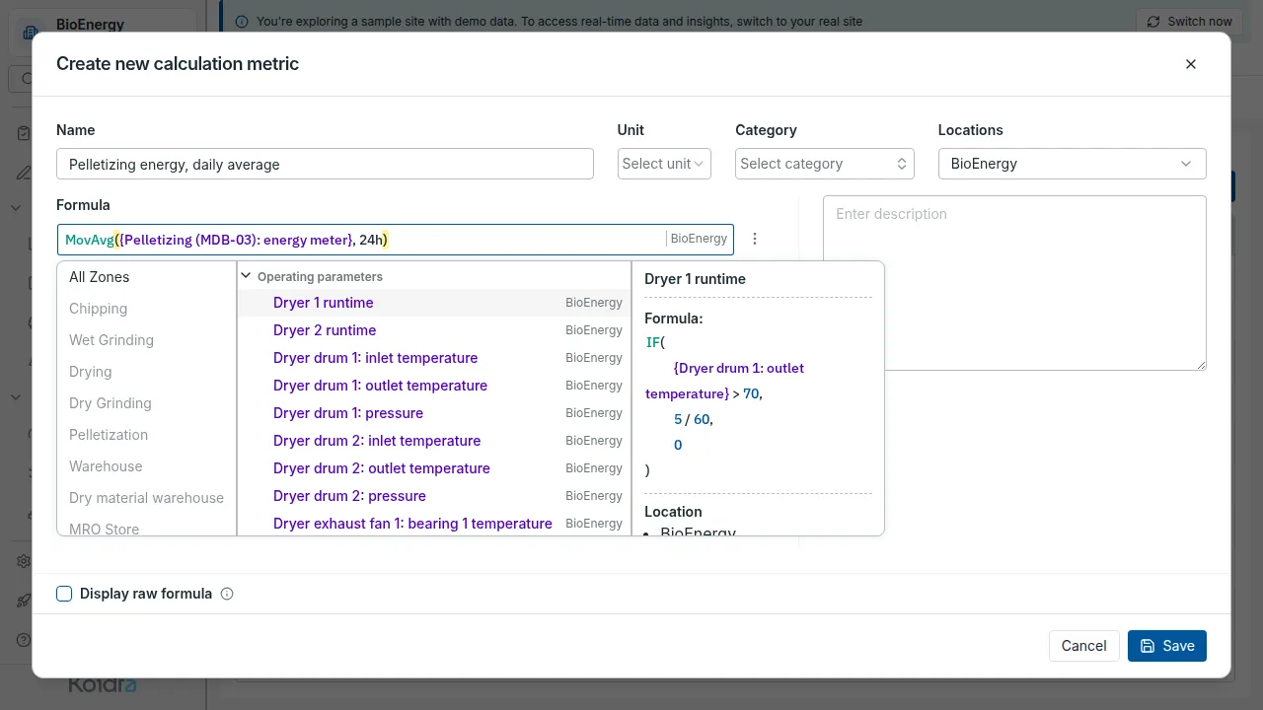The image size is (1263, 710).
Task: Open the Select unit dropdown
Action: (x=664, y=164)
